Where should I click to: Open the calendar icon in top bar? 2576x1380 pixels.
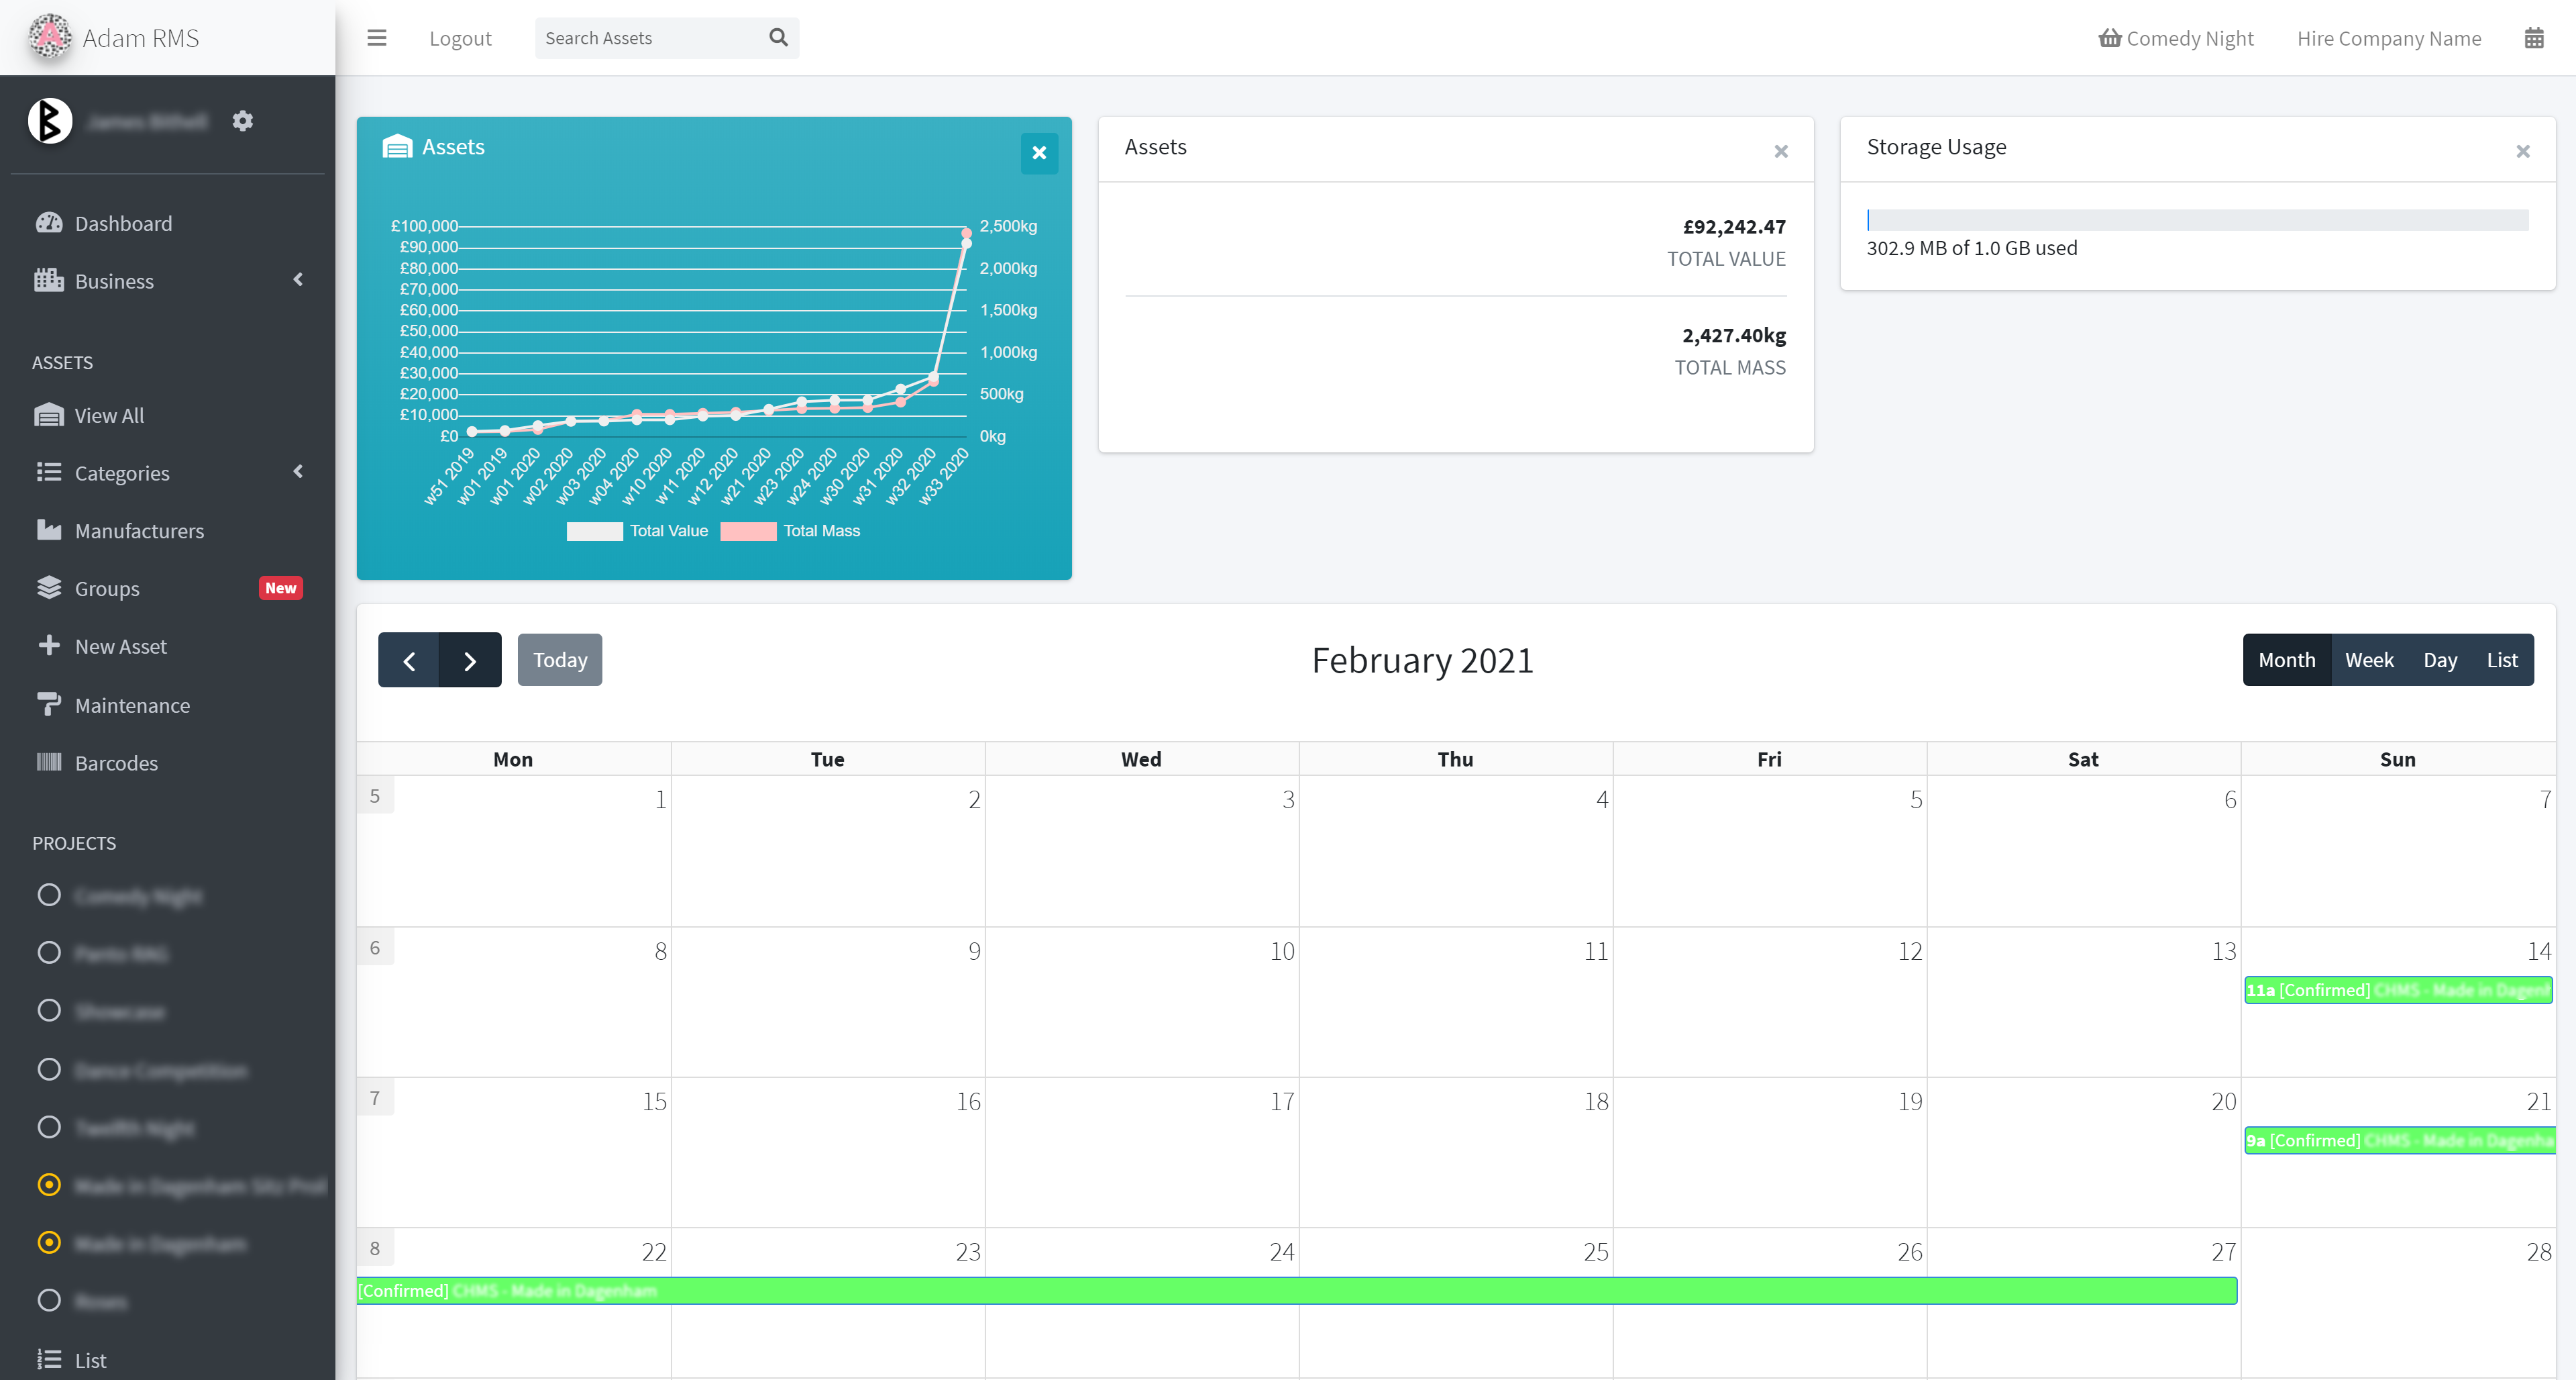coord(2533,38)
